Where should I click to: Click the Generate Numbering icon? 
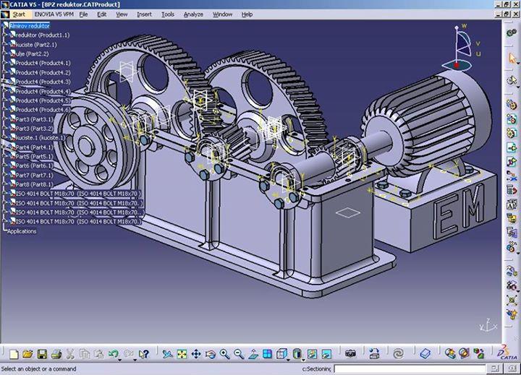[x=512, y=204]
